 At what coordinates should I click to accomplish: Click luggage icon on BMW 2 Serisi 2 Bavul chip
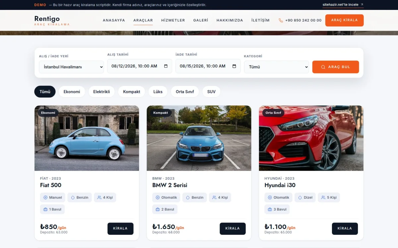tap(158, 209)
